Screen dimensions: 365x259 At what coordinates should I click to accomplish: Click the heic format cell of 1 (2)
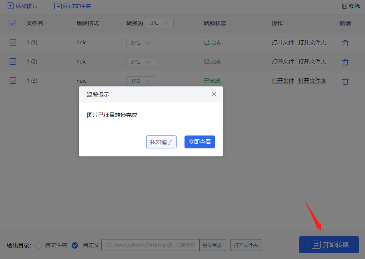pos(82,61)
